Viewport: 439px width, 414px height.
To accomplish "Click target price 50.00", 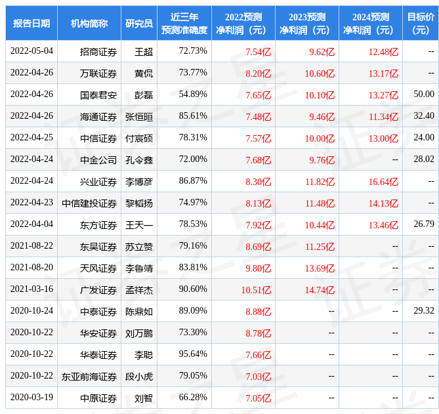I will pyautogui.click(x=424, y=94).
